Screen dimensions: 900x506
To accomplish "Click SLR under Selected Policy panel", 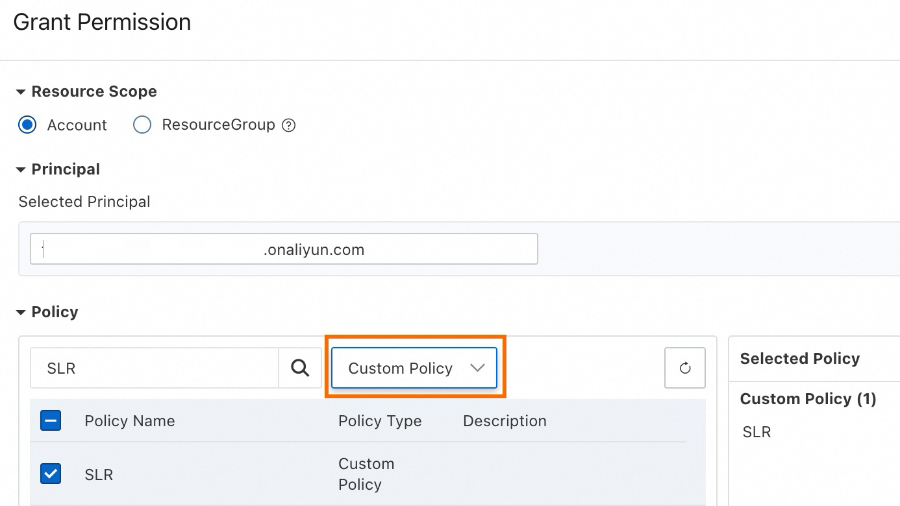I will 755,431.
